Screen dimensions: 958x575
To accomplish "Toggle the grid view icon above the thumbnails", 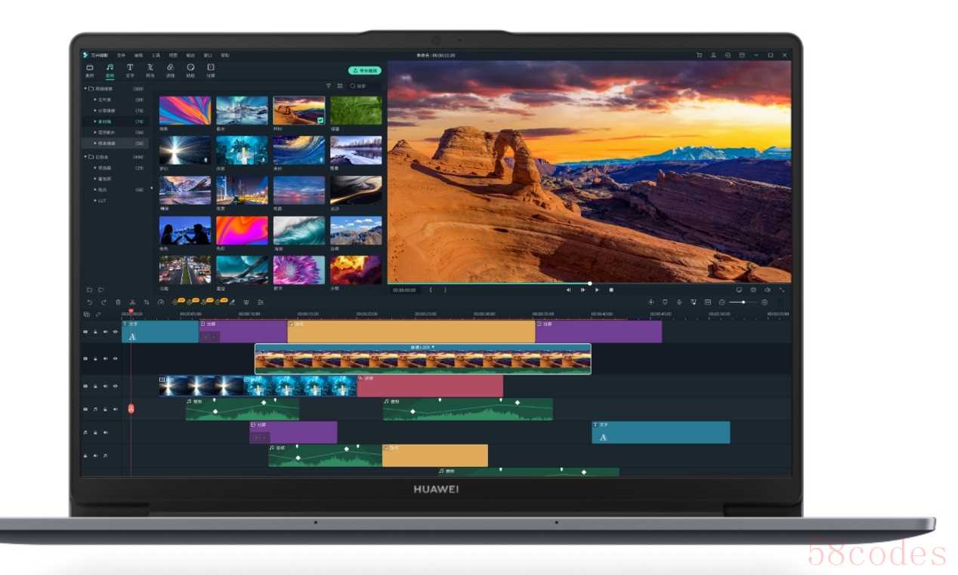I will coord(339,86).
